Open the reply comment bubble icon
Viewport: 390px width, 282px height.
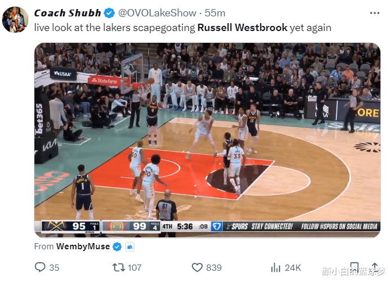click(x=40, y=267)
